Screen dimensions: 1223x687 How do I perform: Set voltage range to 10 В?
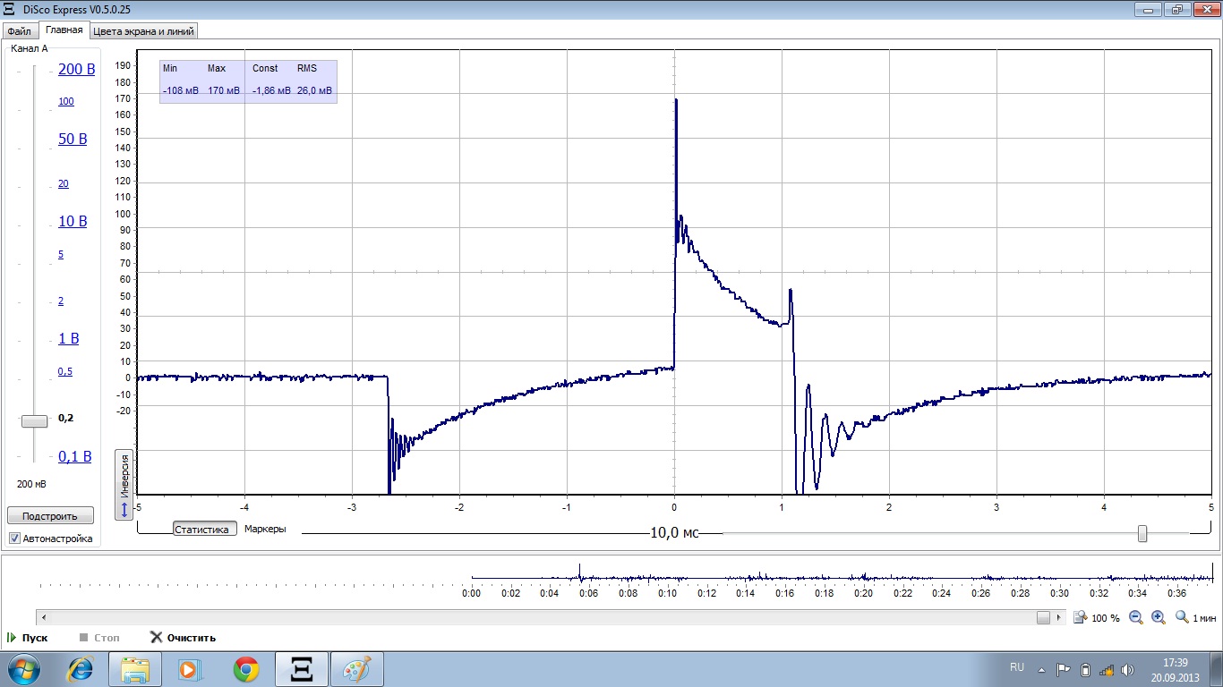tap(73, 222)
